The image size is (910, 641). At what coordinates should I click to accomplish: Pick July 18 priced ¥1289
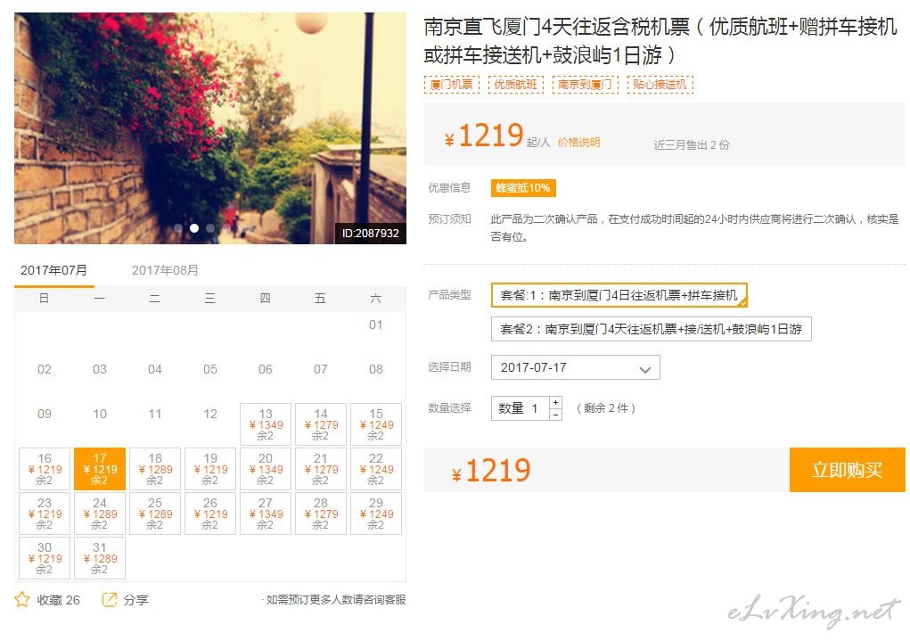click(x=155, y=469)
